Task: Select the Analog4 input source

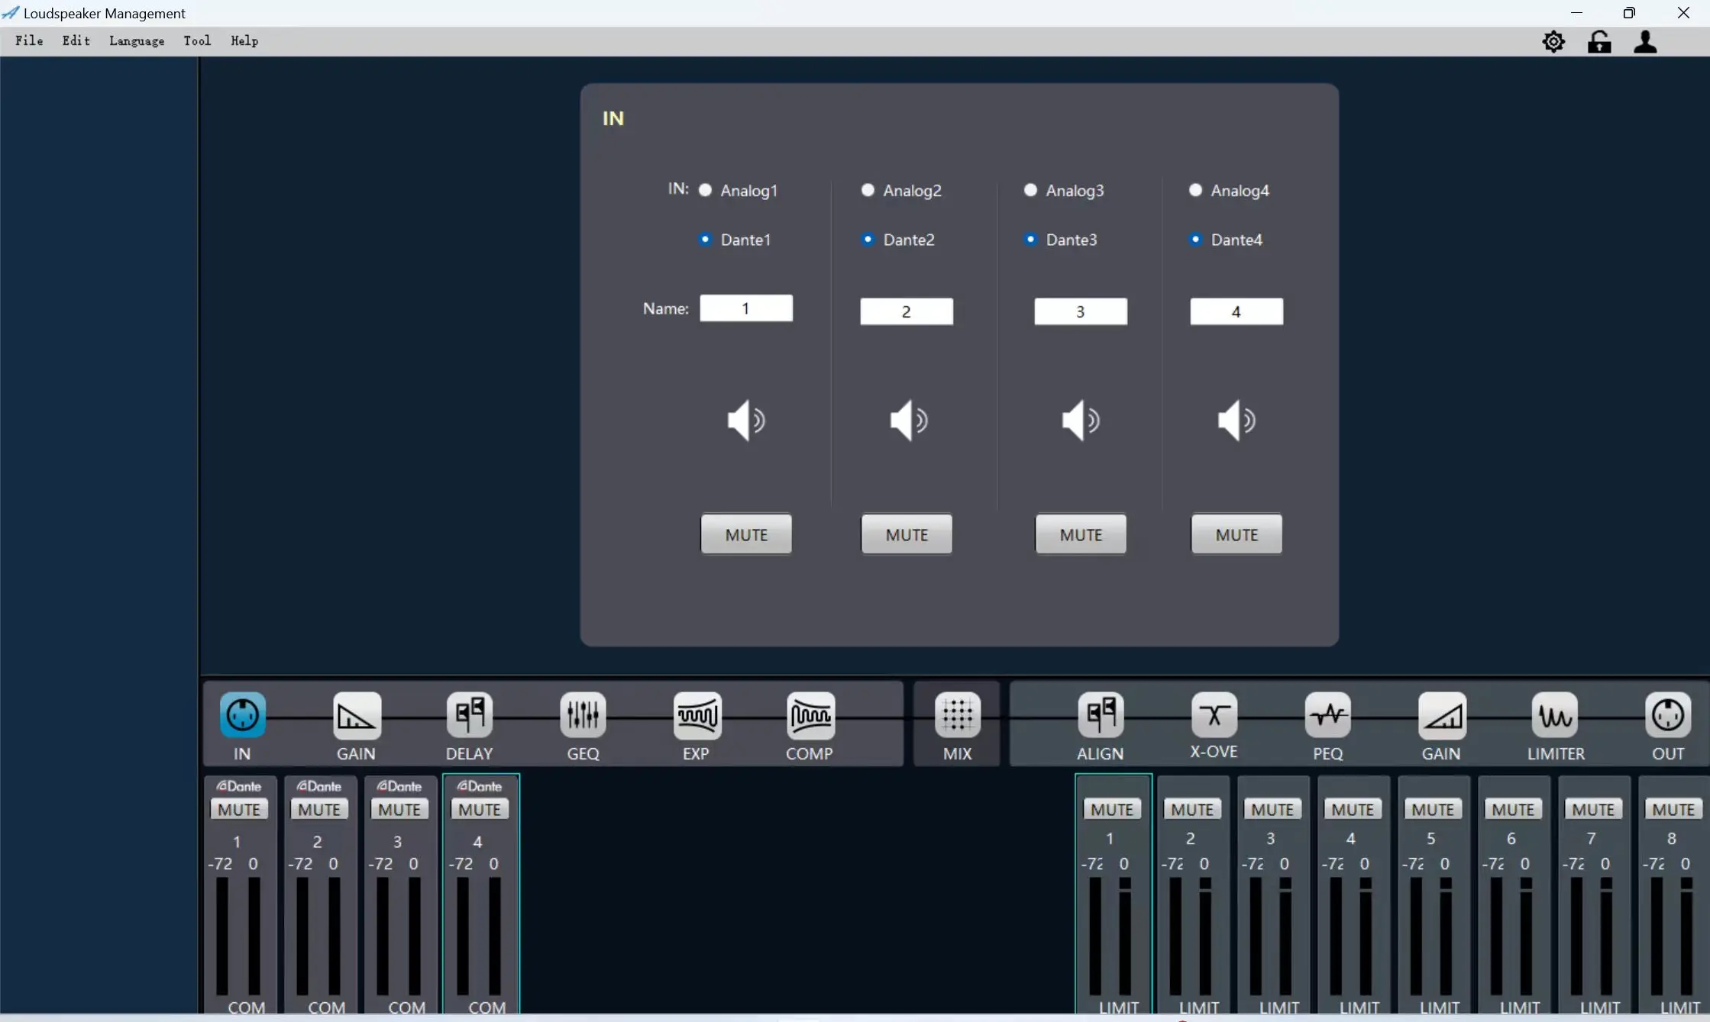Action: point(1196,189)
